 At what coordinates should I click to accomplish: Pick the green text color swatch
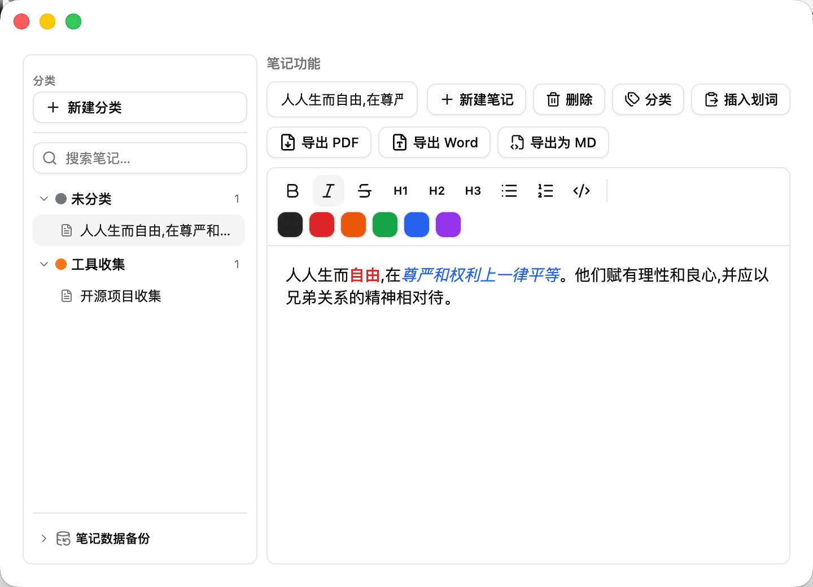pos(385,225)
